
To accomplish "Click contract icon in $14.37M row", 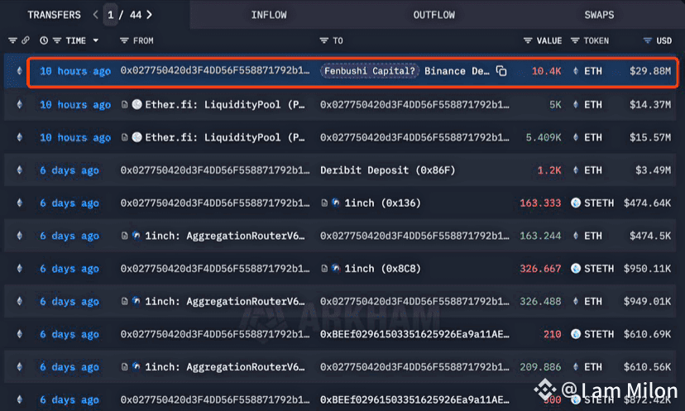I will click(x=124, y=105).
